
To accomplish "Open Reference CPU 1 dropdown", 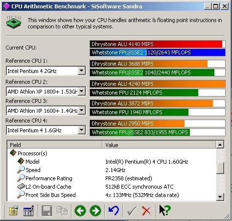I will coord(81,71).
